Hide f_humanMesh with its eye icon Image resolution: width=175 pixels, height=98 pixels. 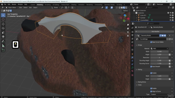[x=170, y=20]
